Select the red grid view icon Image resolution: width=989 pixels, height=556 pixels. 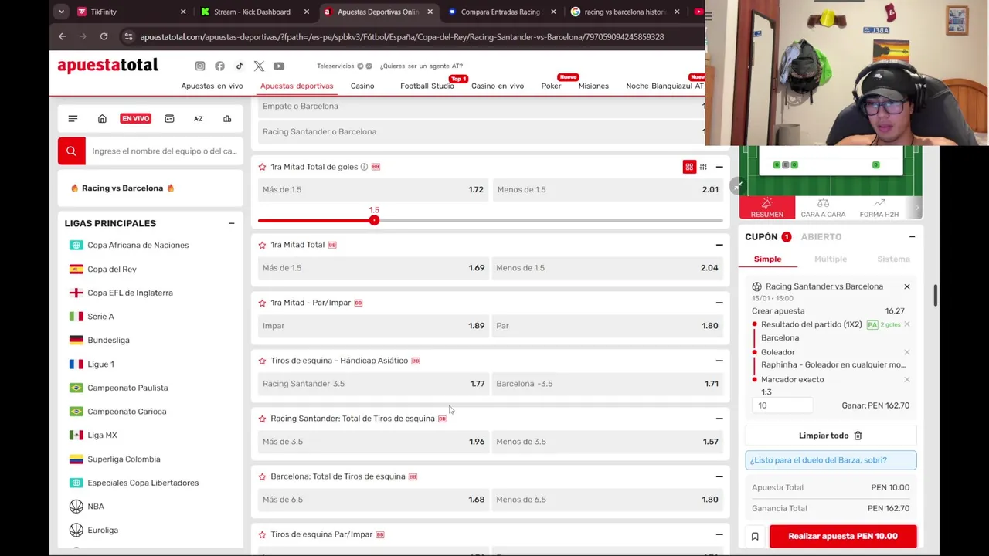tap(689, 167)
